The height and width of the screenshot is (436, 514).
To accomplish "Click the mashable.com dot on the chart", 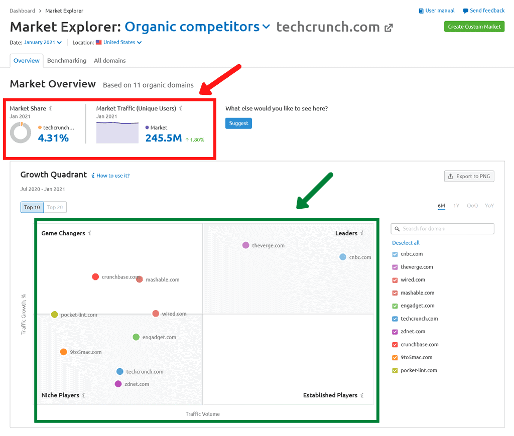I will coord(140,279).
